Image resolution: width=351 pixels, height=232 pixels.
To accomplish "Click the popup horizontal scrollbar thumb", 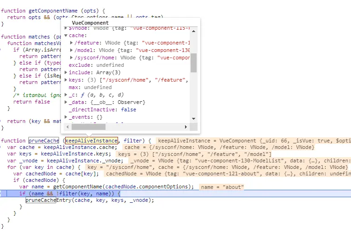I will pyautogui.click(x=88, y=127).
